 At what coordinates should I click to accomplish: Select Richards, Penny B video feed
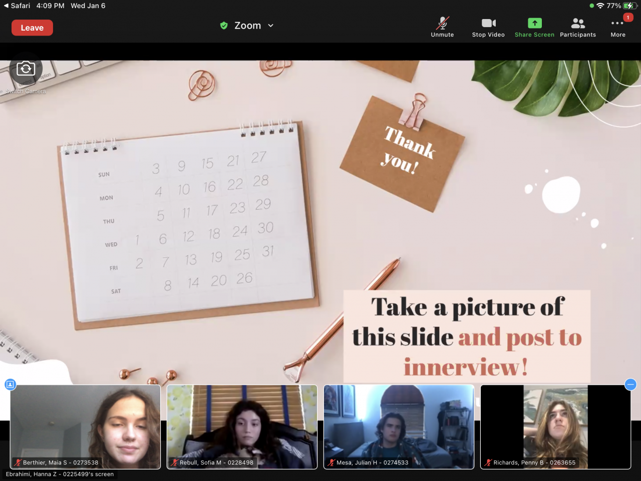pyautogui.click(x=555, y=427)
